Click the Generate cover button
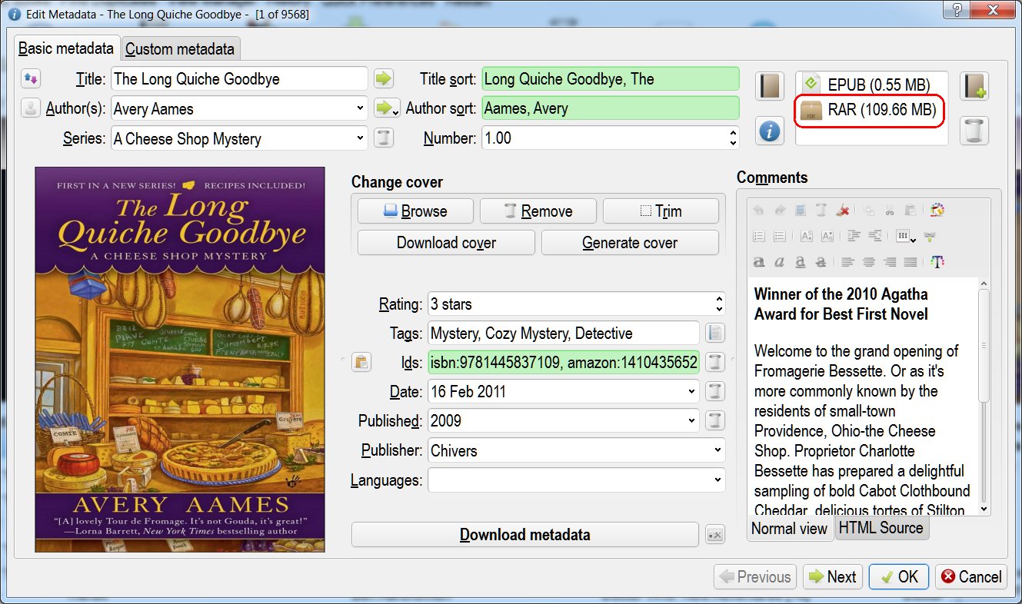The width and height of the screenshot is (1022, 604). [630, 242]
